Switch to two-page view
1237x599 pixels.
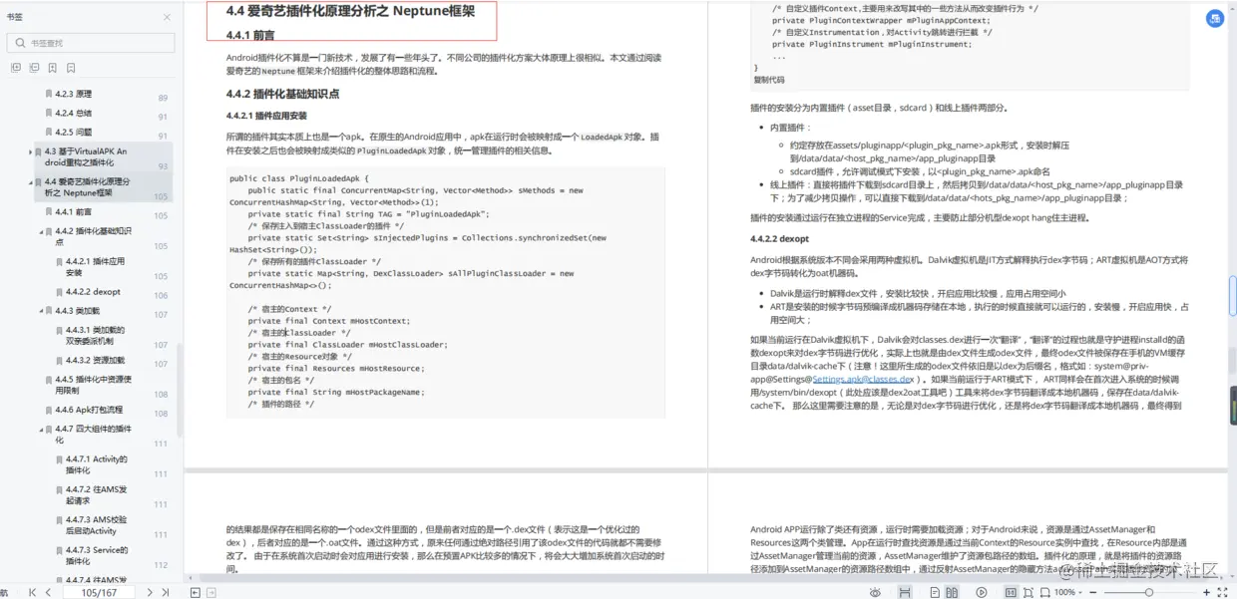pyautogui.click(x=952, y=592)
